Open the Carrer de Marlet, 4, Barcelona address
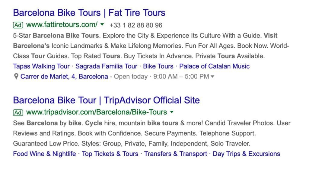Screen dimensions: 309x169 64,76
